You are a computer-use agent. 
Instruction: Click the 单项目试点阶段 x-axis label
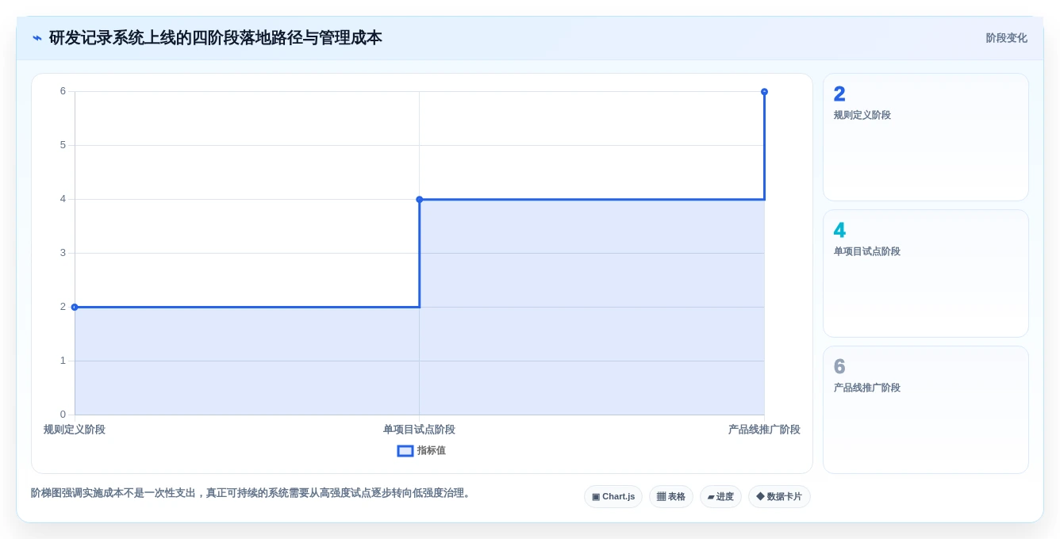pos(420,430)
